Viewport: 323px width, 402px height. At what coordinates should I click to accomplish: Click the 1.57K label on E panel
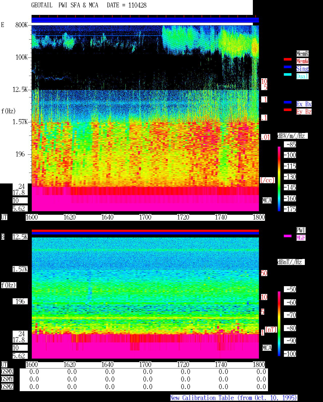pos(20,122)
